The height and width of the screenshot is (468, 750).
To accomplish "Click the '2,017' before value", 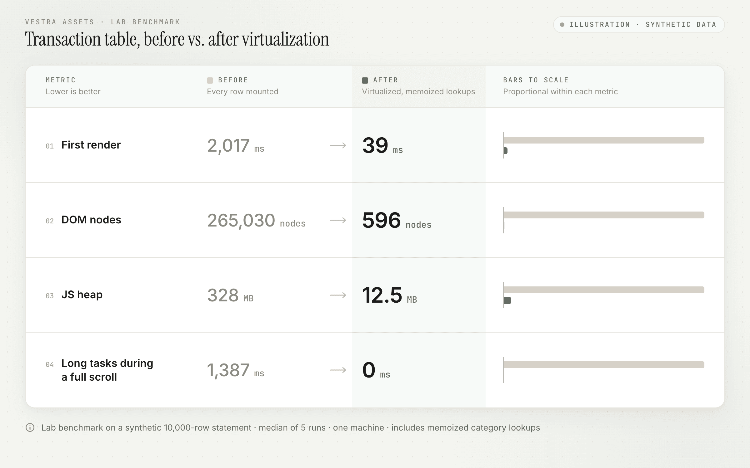I will 228,145.
